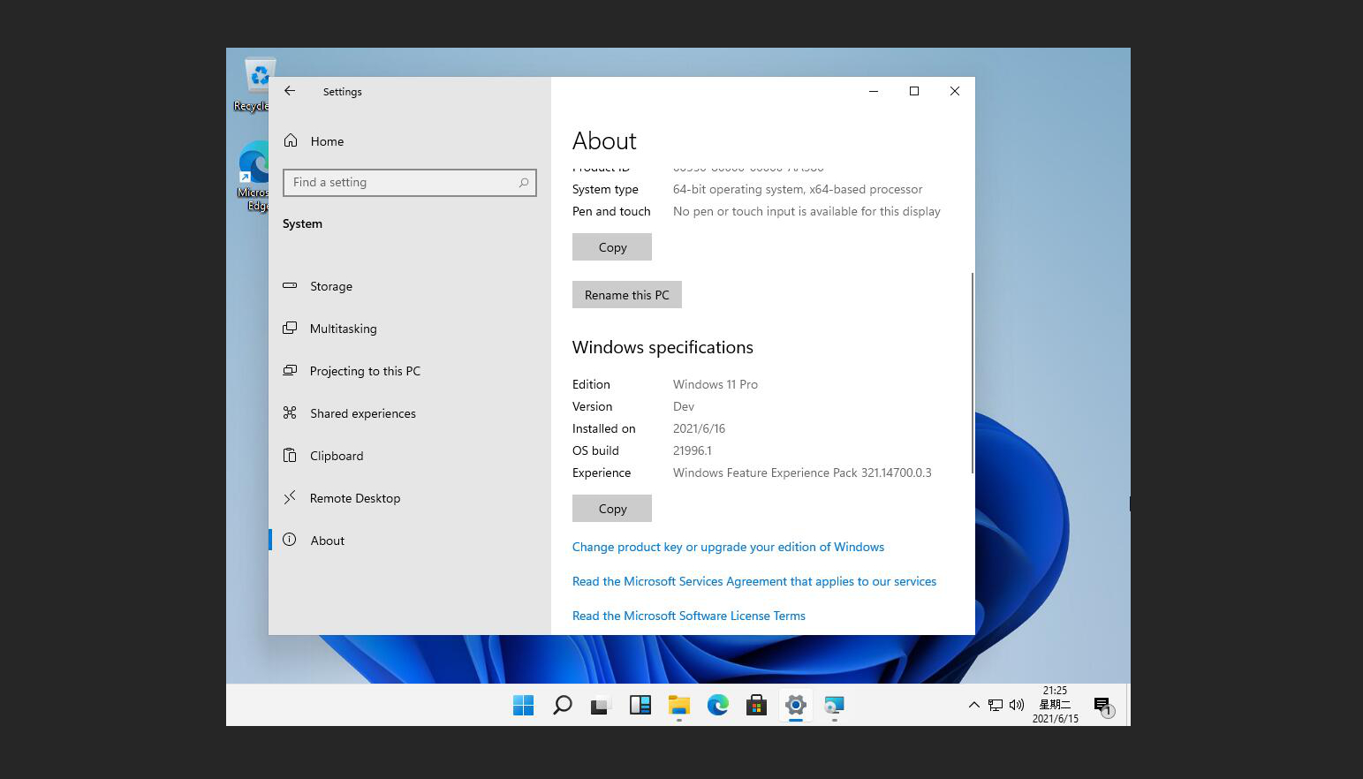This screenshot has height=779, width=1363.
Task: Click Copy under Windows specifications
Action: pos(612,509)
